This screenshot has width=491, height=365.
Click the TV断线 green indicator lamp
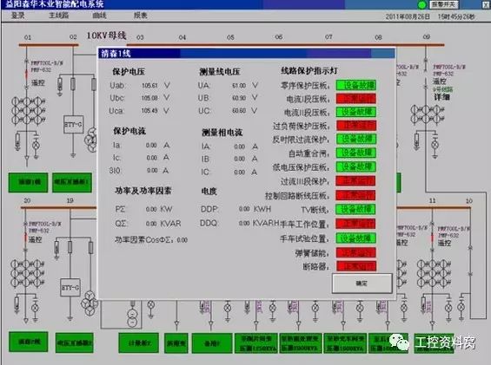point(356,209)
